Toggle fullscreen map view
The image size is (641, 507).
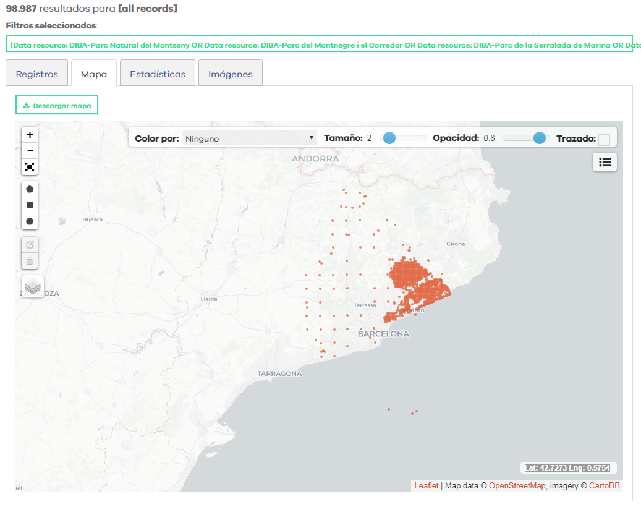pos(30,167)
